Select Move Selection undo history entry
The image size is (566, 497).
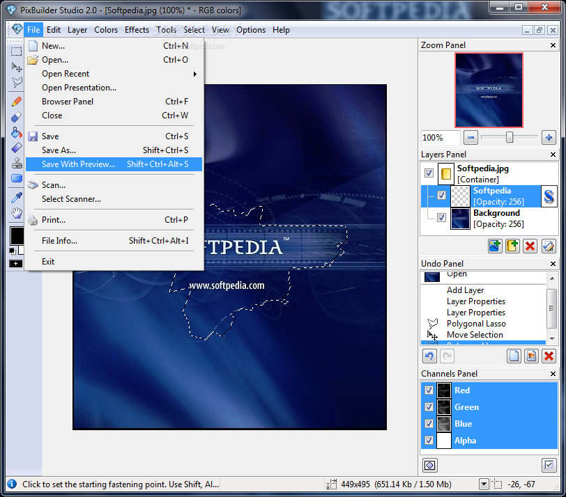click(x=484, y=335)
